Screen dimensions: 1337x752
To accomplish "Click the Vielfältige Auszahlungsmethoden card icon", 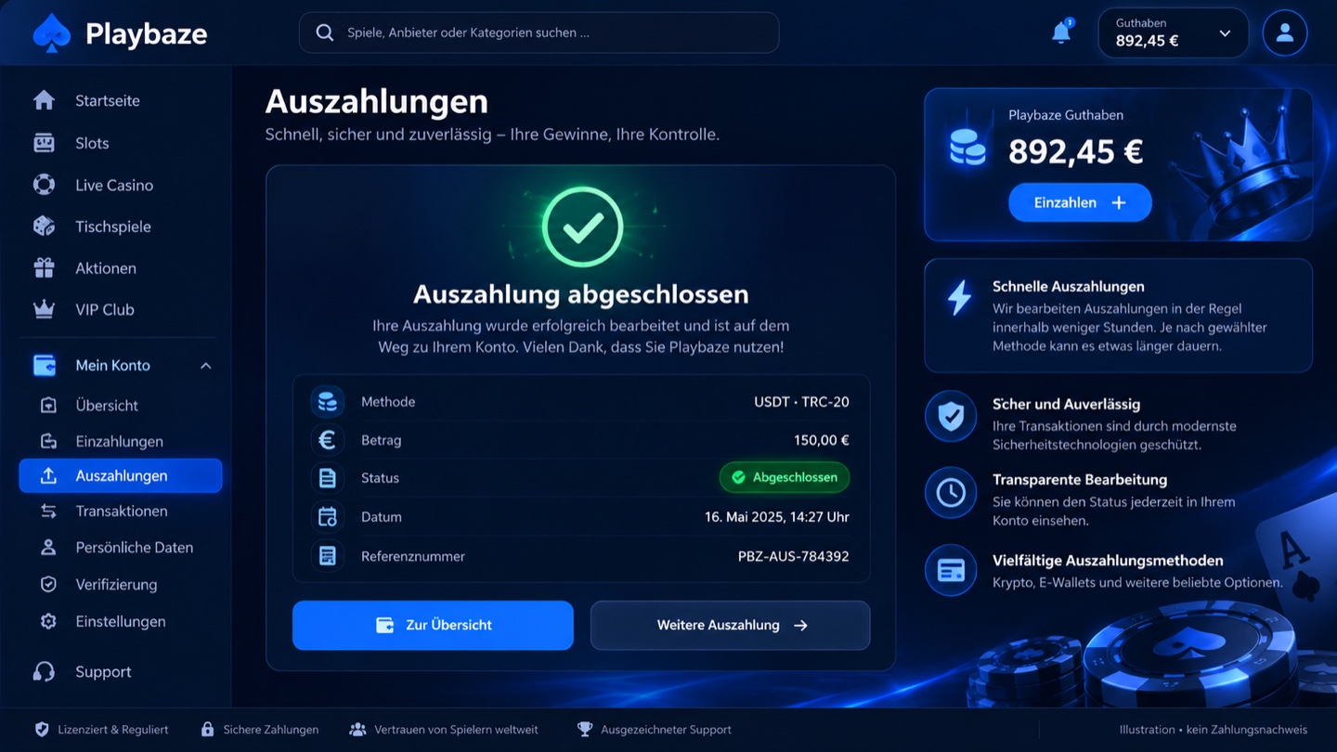I will [951, 570].
